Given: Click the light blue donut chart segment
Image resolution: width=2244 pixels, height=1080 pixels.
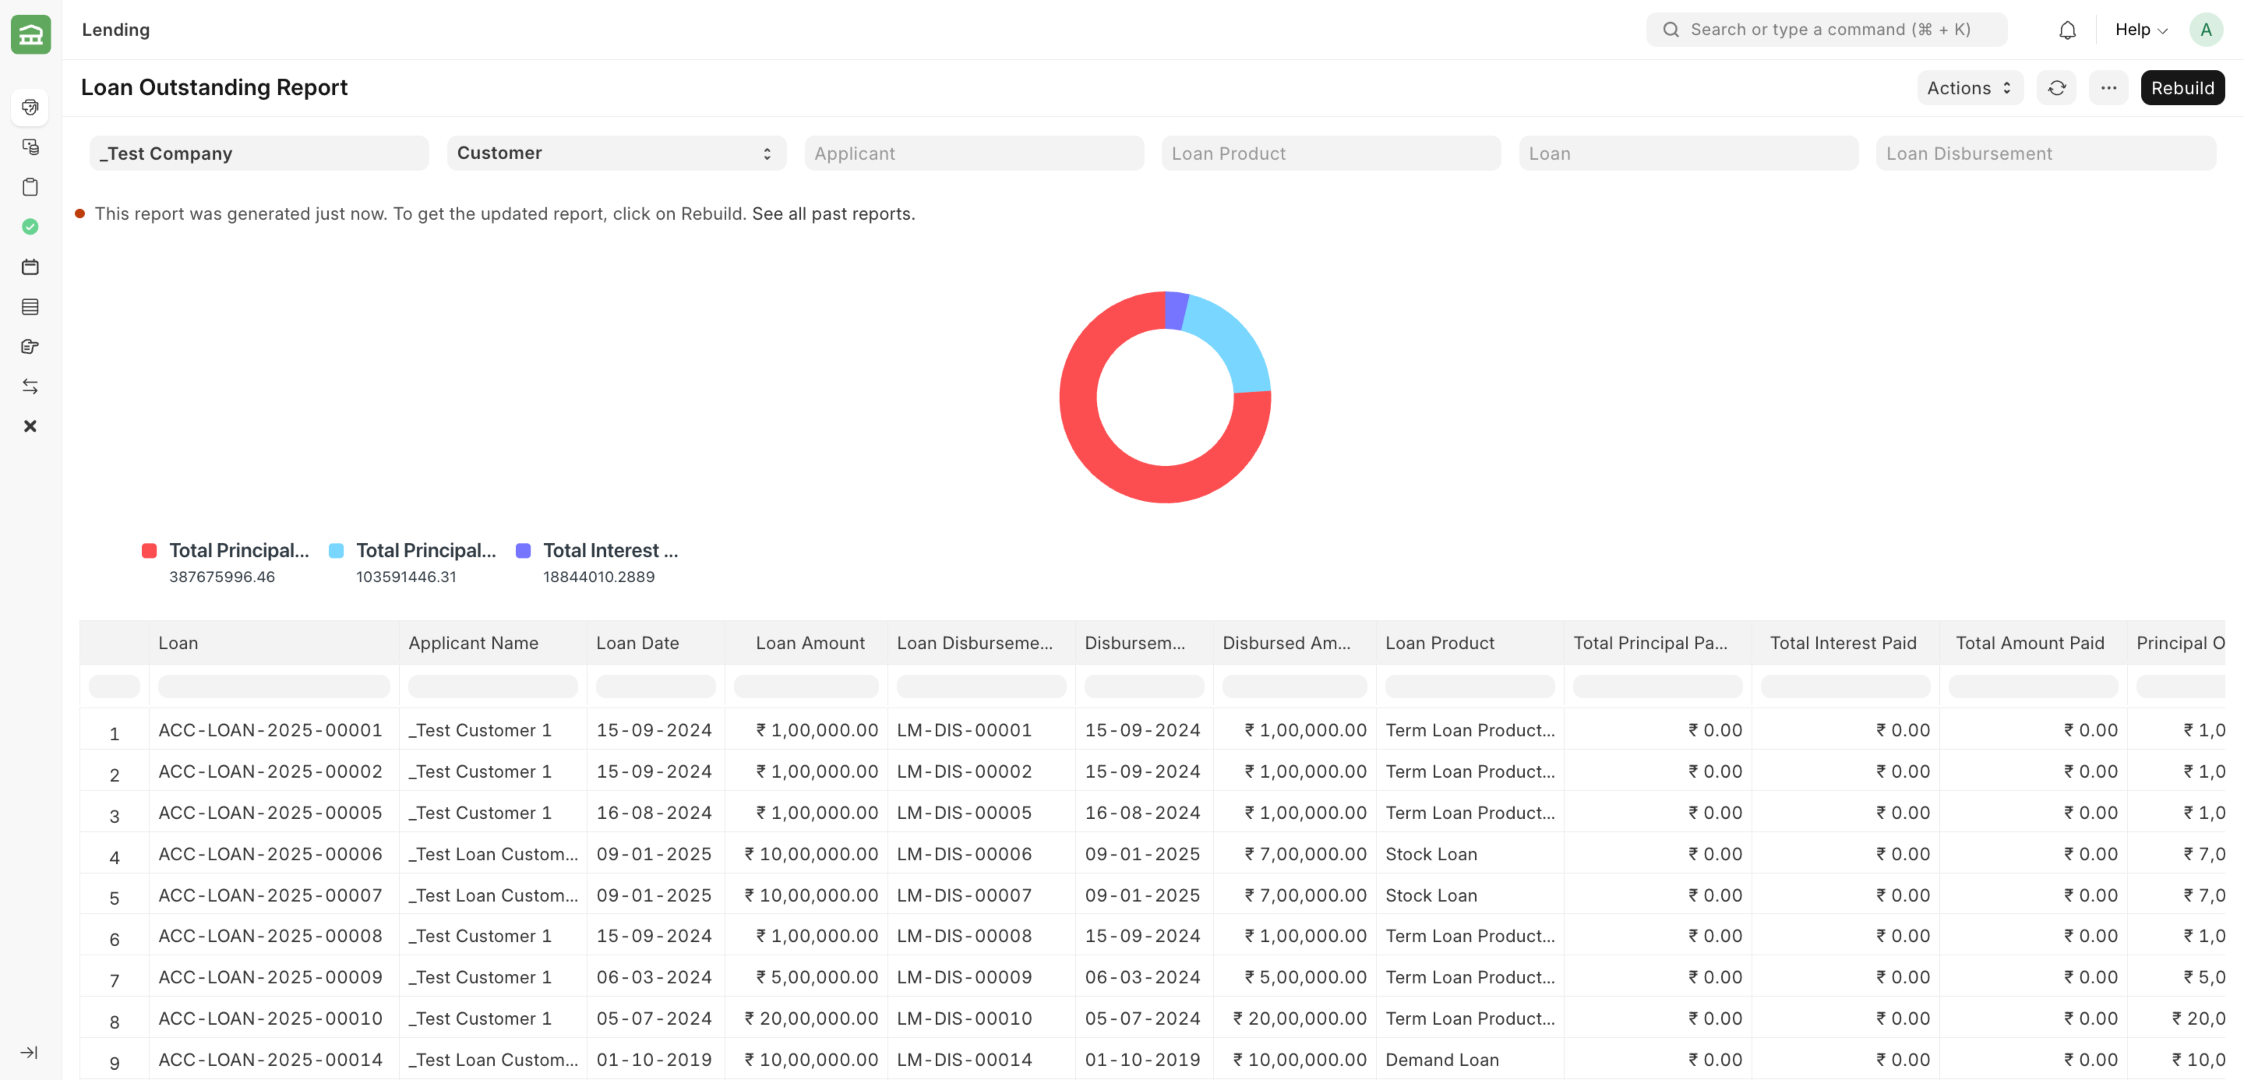Looking at the screenshot, I should click(1233, 348).
